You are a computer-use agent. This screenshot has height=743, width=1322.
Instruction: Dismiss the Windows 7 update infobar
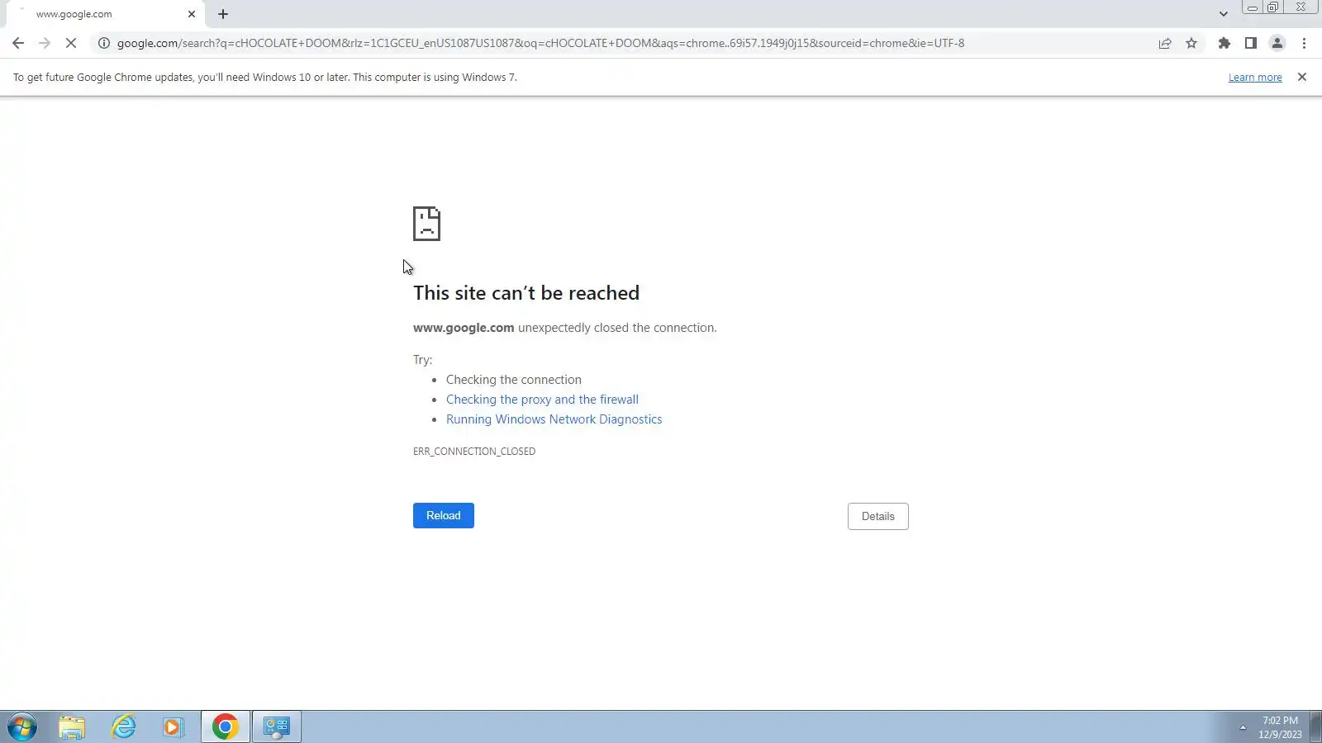[x=1302, y=77]
